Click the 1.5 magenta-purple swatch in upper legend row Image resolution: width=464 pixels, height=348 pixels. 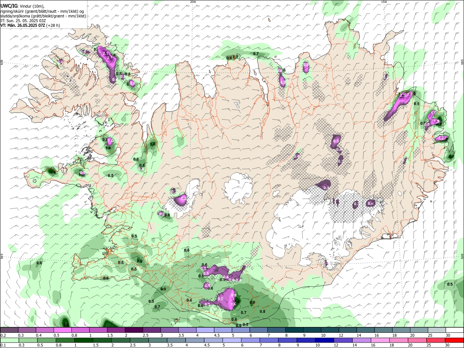coord(116,330)
